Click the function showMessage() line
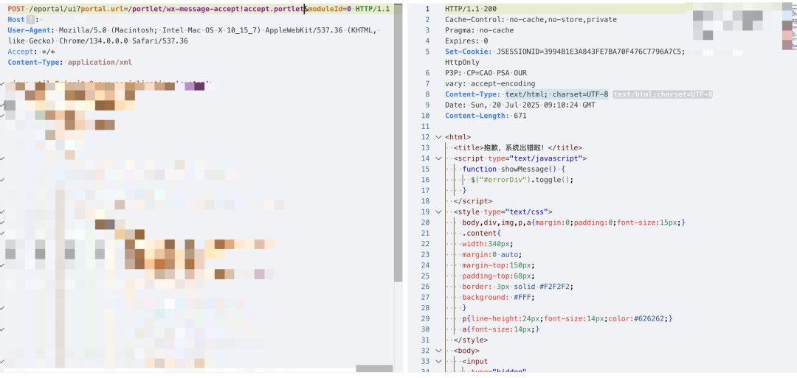The height and width of the screenshot is (378, 797). point(514,169)
